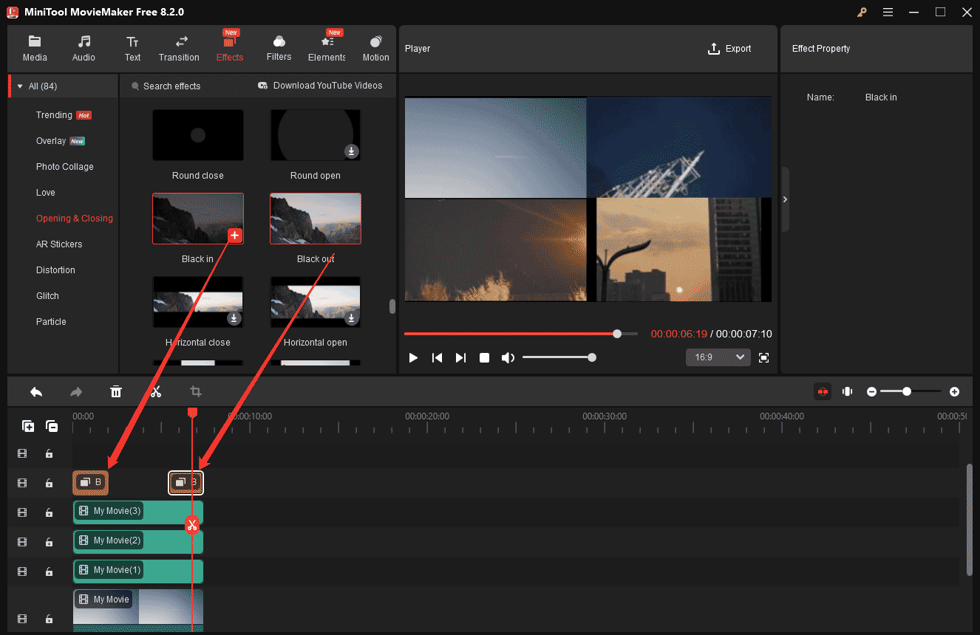This screenshot has width=980, height=635.
Task: Switch to the Text tab
Action: 132,49
